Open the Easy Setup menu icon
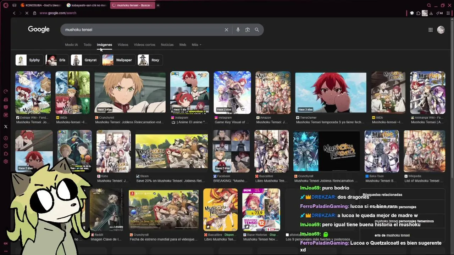454x255 pixels. coord(448,13)
